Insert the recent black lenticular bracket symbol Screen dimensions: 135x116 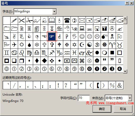click(97, 85)
